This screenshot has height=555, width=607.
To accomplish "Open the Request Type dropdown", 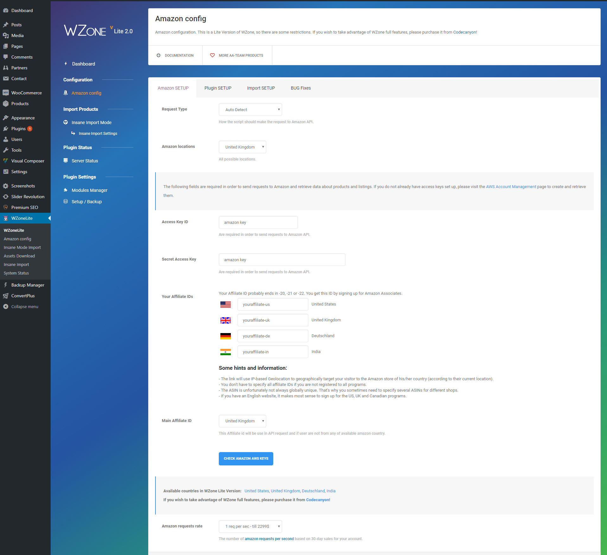I will point(250,110).
